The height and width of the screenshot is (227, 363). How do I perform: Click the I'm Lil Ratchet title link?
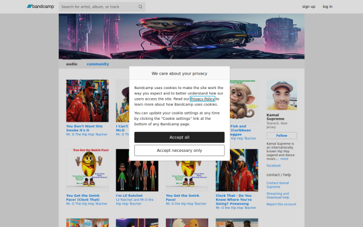[x=129, y=196]
